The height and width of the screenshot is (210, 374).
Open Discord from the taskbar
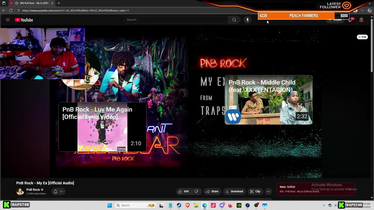click(222, 205)
